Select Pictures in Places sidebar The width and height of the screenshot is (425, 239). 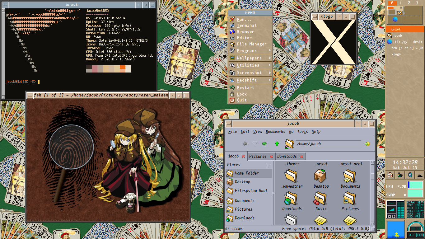point(249,209)
